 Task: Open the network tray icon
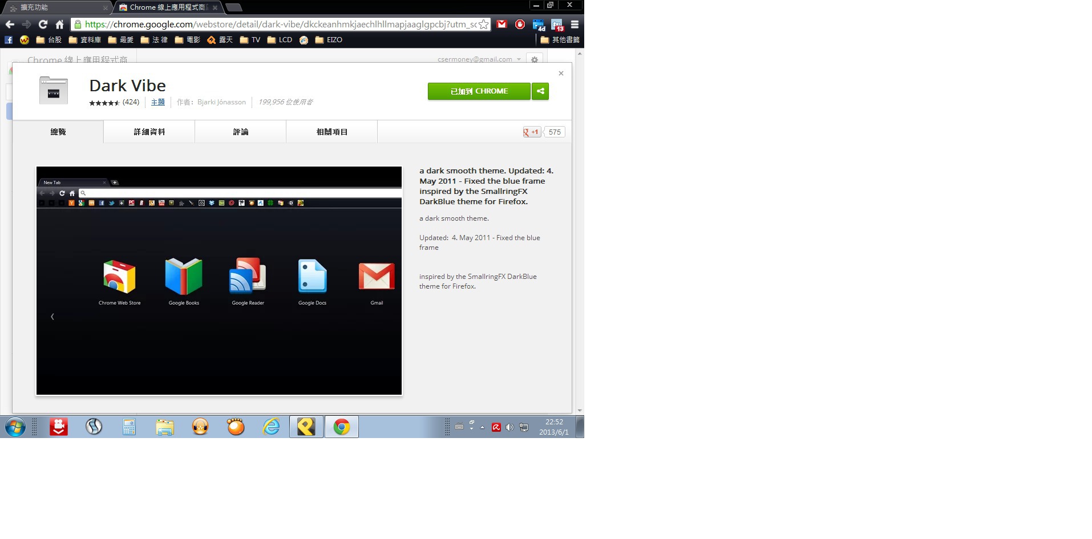(x=524, y=427)
